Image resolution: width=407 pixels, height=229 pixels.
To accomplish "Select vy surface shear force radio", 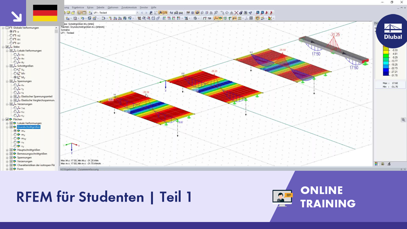I will 15,146.
